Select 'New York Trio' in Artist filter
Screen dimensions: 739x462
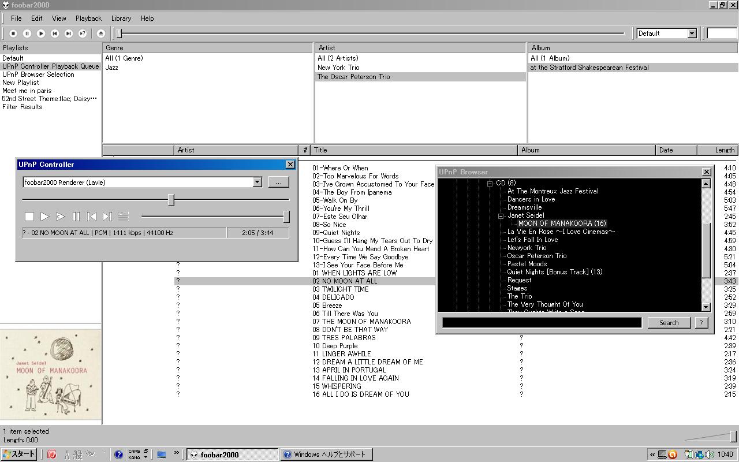click(338, 68)
